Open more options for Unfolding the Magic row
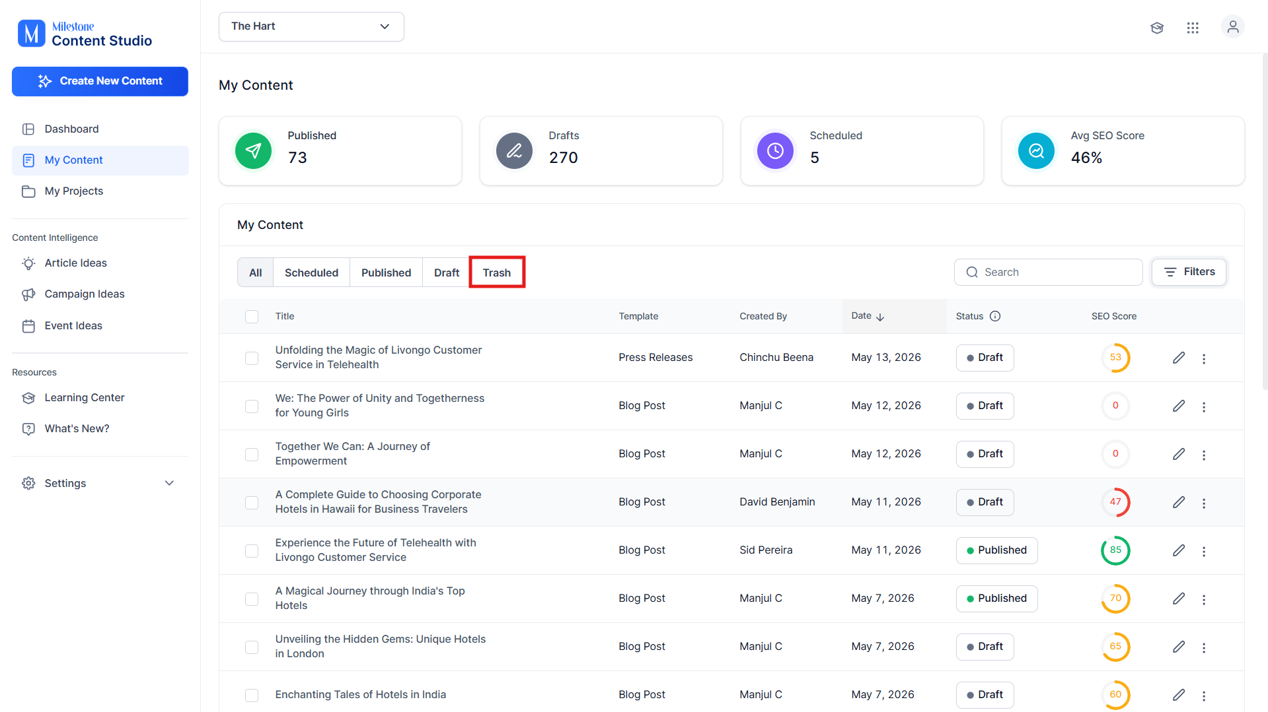1268x712 pixels. tap(1204, 358)
